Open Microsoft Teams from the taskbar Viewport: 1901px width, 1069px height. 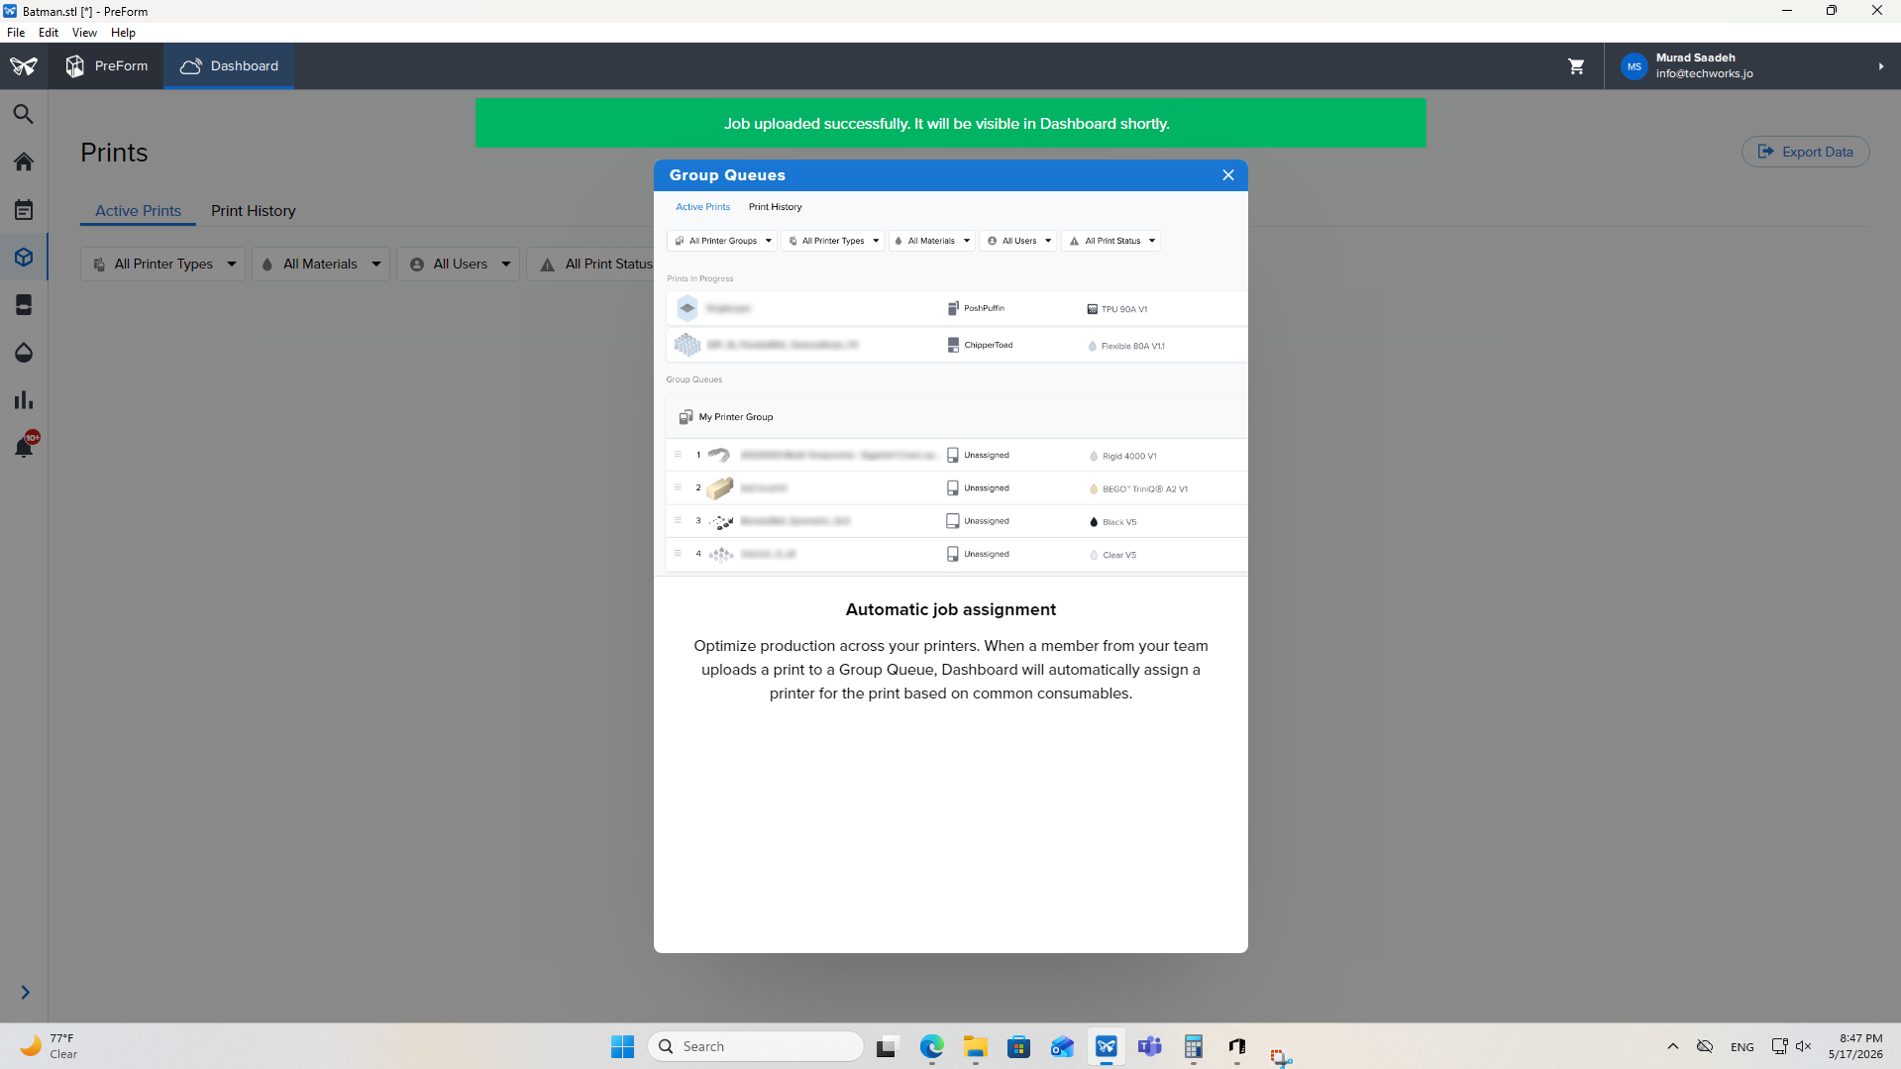tap(1149, 1047)
